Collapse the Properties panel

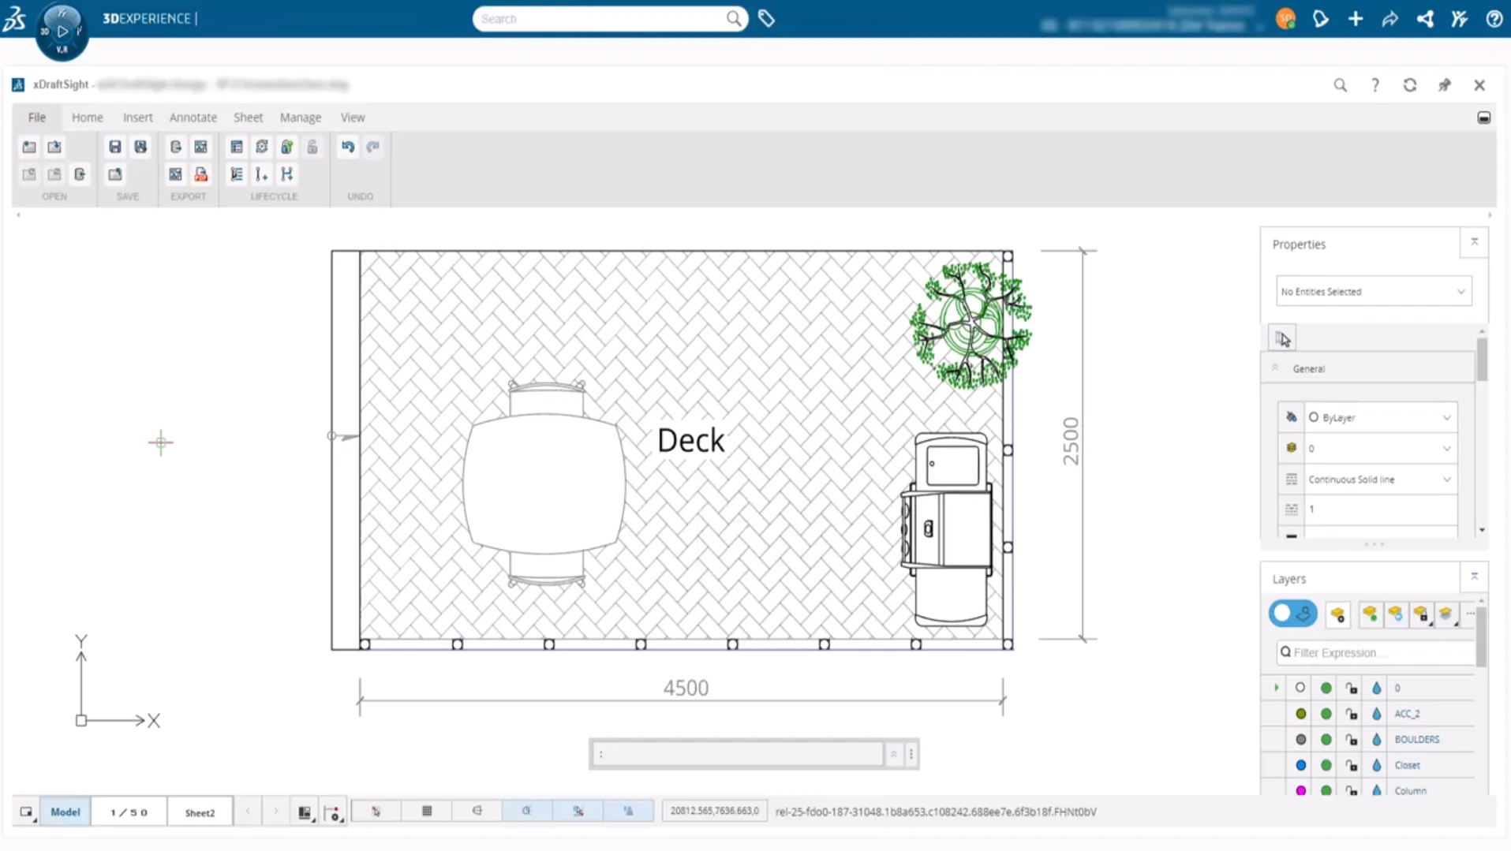tap(1474, 243)
